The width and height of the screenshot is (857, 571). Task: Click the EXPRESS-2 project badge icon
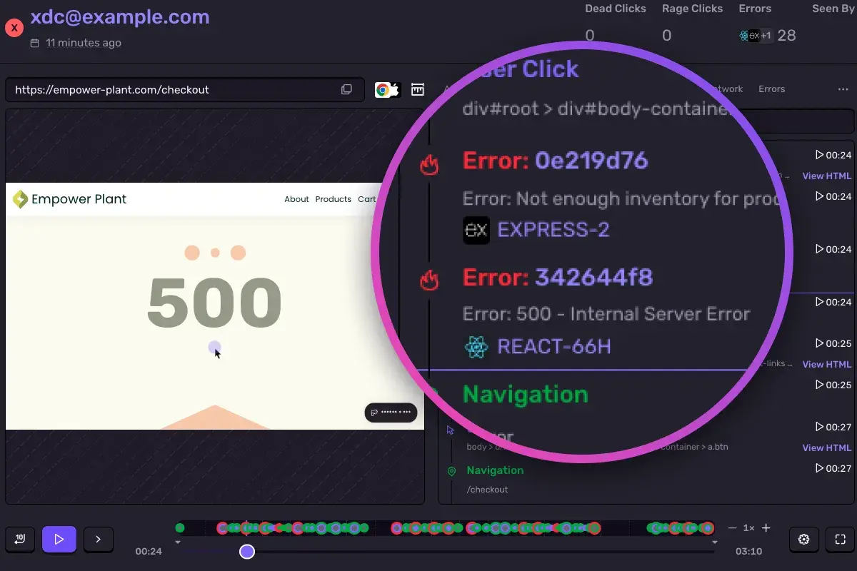click(476, 230)
